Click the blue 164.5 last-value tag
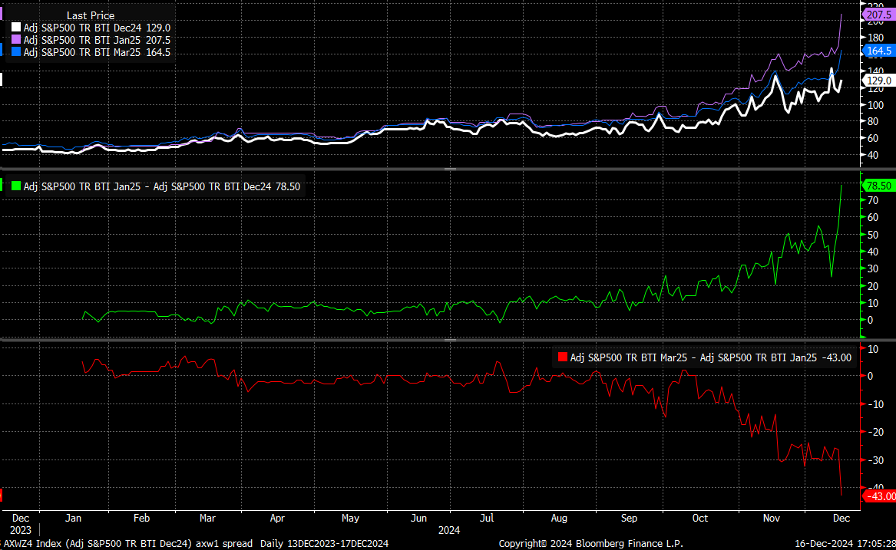The height and width of the screenshot is (550, 896). point(878,51)
